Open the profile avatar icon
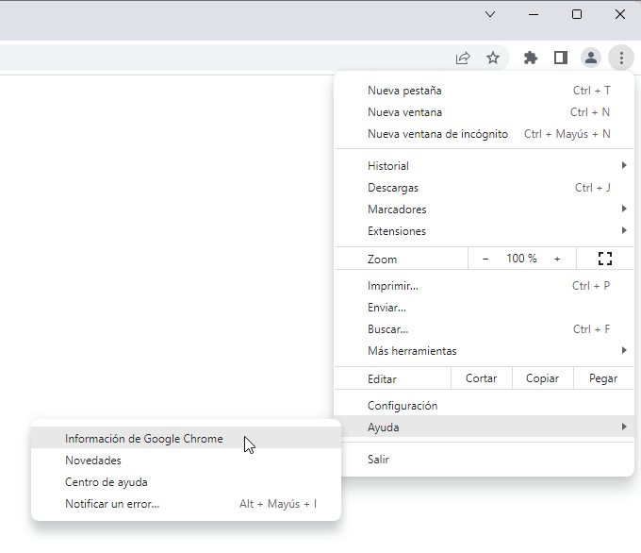The image size is (641, 553). [591, 58]
